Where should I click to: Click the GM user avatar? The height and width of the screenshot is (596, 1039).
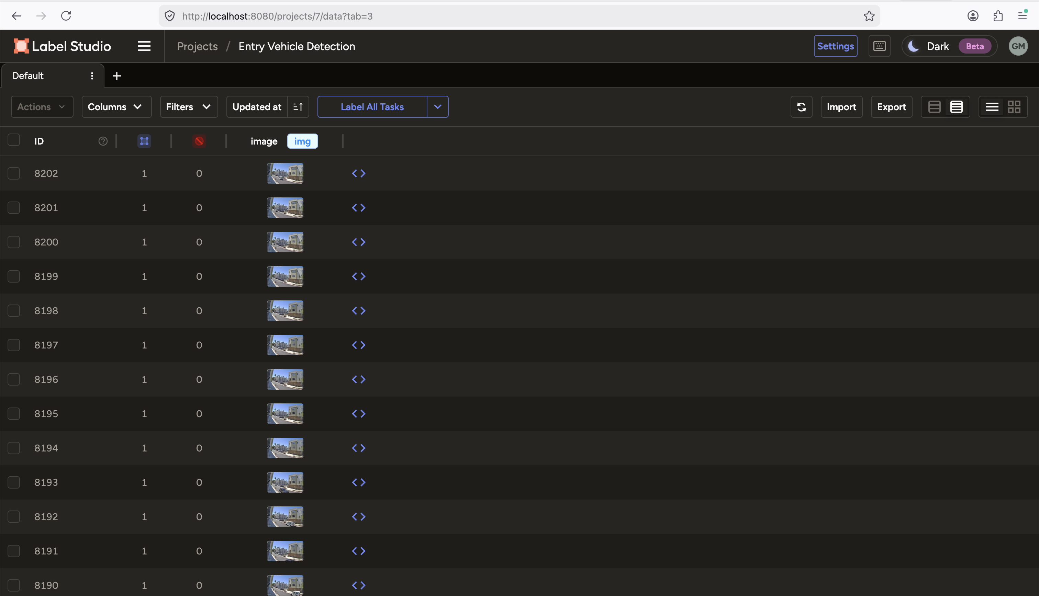[1018, 46]
